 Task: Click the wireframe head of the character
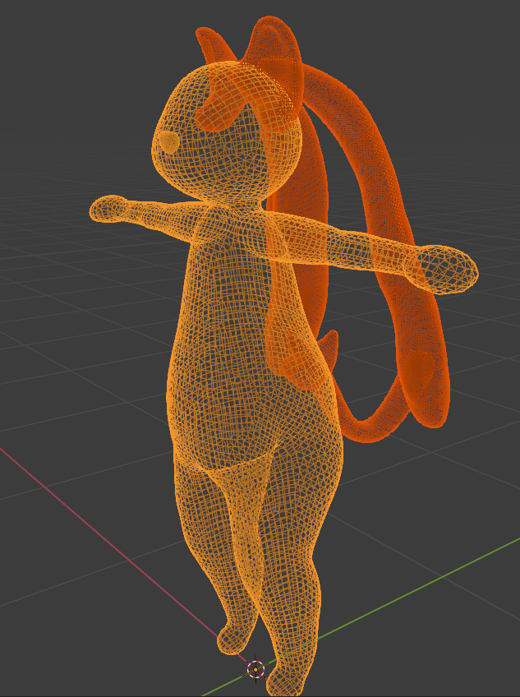point(227,133)
